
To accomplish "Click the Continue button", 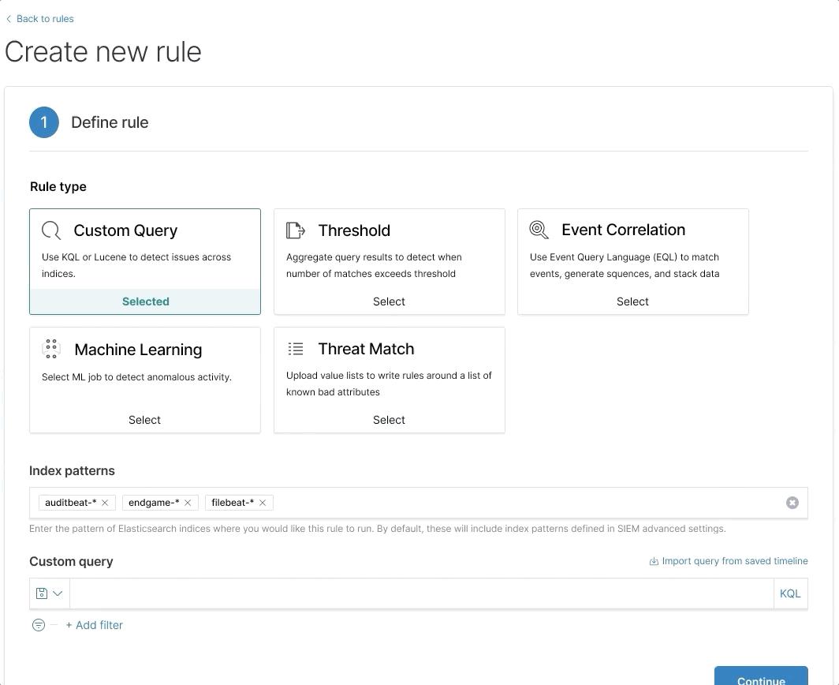I will (x=760, y=679).
